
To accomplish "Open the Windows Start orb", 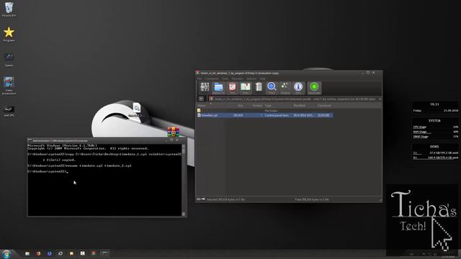I will 6,254.
